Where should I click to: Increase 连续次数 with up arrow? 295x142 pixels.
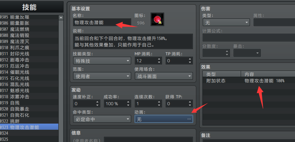[159, 102]
